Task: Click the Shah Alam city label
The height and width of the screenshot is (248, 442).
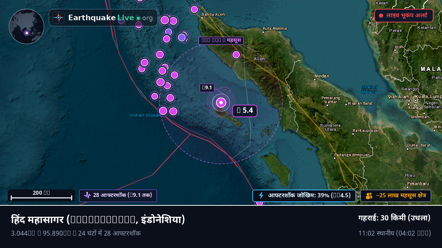Action: [x=398, y=97]
